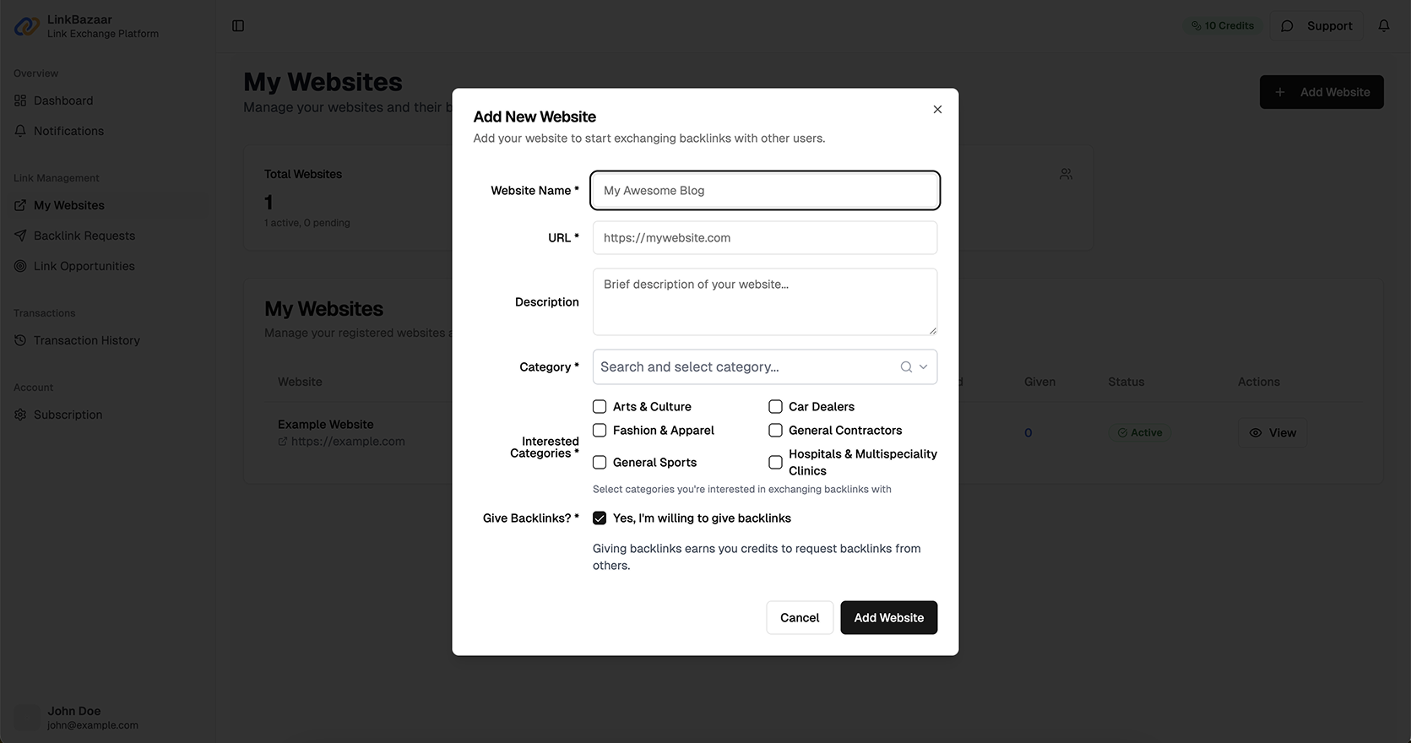1411x743 pixels.
Task: View Transaction History from the sidebar
Action: click(x=86, y=339)
